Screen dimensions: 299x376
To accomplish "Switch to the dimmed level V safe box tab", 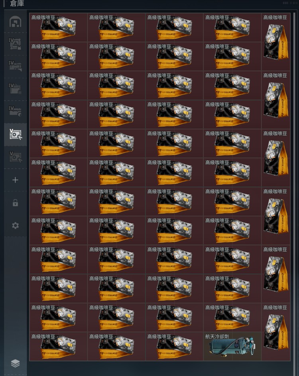I will 15,157.
